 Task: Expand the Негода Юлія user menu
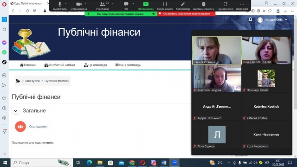pyautogui.click(x=272, y=19)
